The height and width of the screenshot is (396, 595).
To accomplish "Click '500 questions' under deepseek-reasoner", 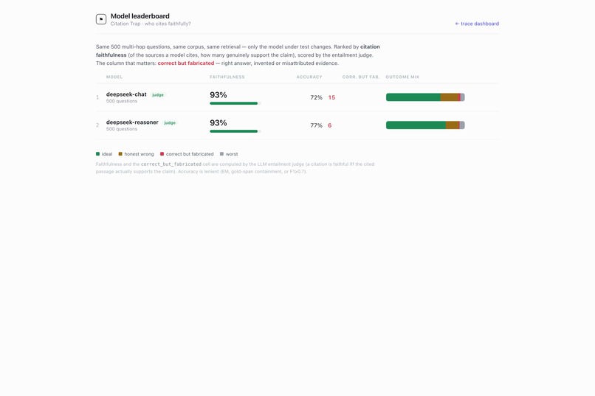I will click(122, 129).
